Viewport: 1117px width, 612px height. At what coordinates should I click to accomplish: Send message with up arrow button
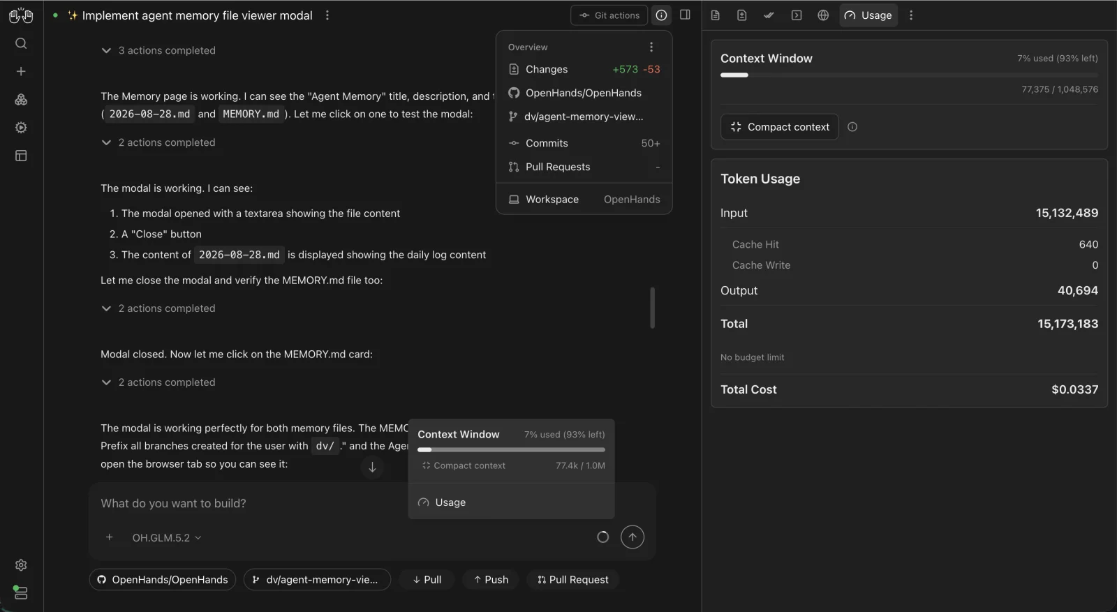[x=633, y=537]
